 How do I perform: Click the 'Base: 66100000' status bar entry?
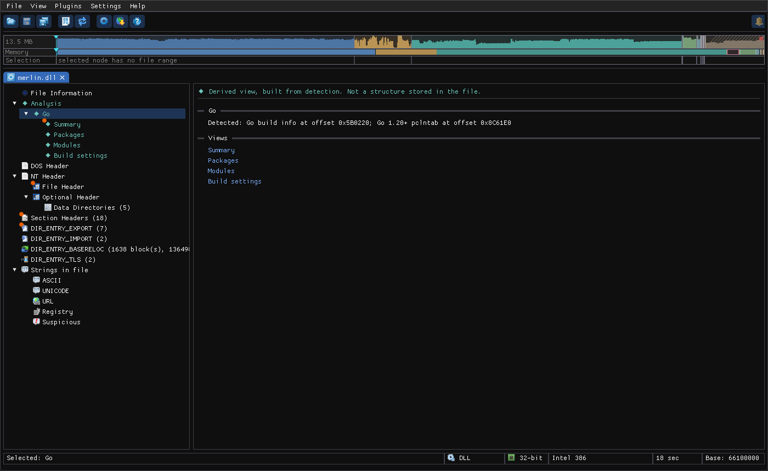tap(732, 458)
